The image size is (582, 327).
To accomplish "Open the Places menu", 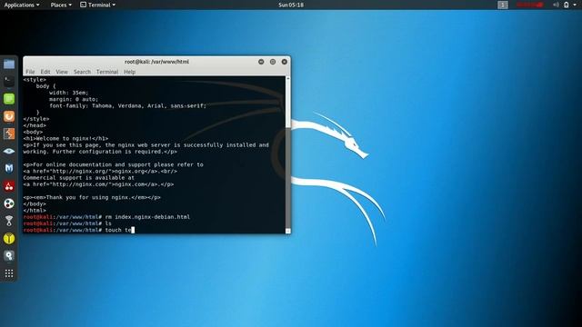I will [x=61, y=5].
